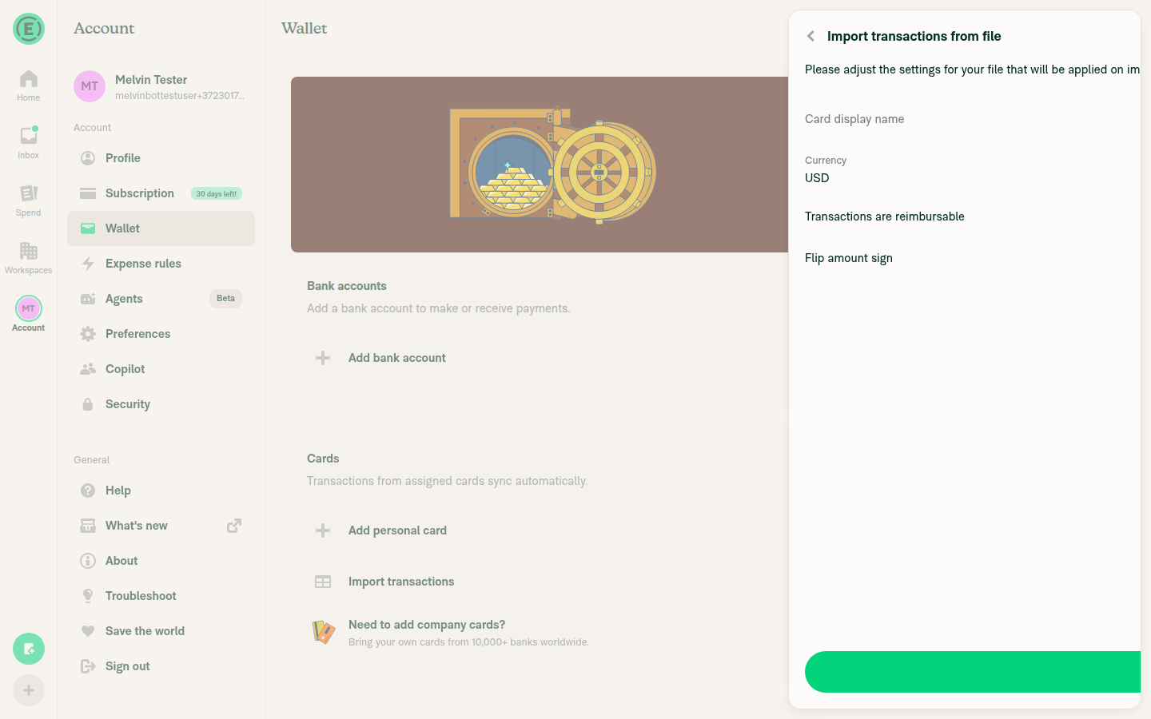Open Copilot settings
This screenshot has height=719, width=1151.
pyautogui.click(x=161, y=369)
